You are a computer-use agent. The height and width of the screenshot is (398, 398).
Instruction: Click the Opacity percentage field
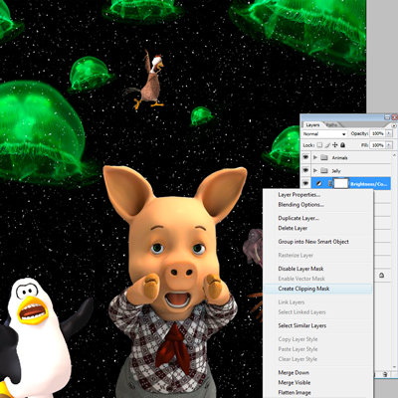377,133
